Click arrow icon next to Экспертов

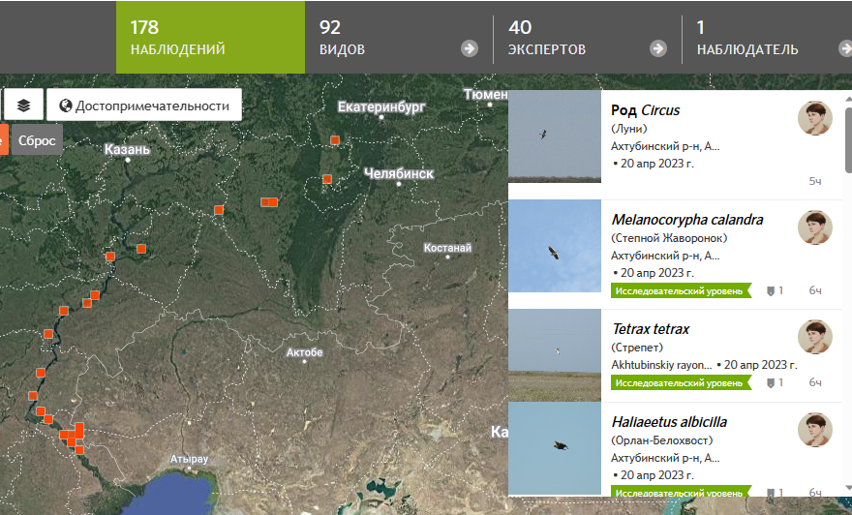658,49
